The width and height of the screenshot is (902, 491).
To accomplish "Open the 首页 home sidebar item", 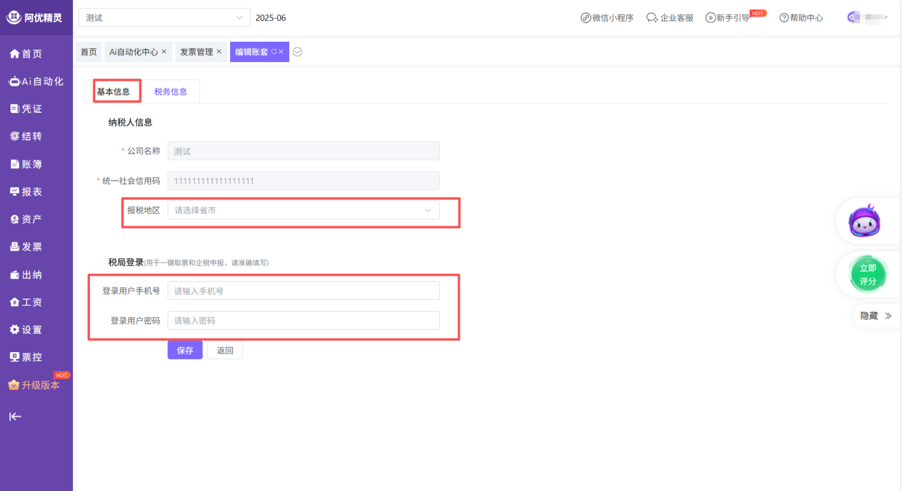I will 26,54.
